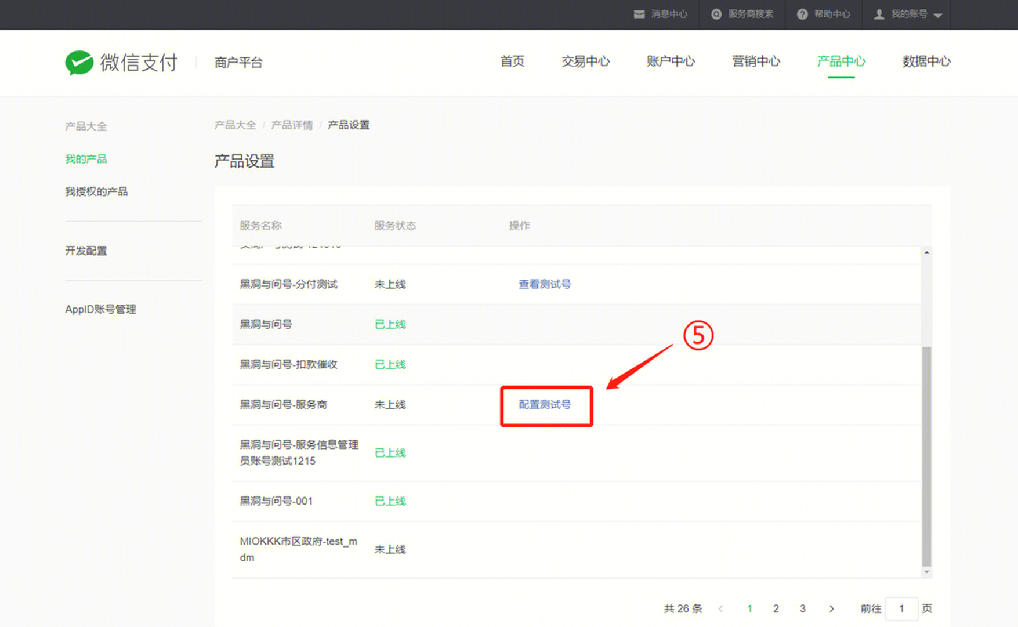The height and width of the screenshot is (627, 1018).
Task: Click 共 26 条 total count text
Action: click(x=683, y=608)
